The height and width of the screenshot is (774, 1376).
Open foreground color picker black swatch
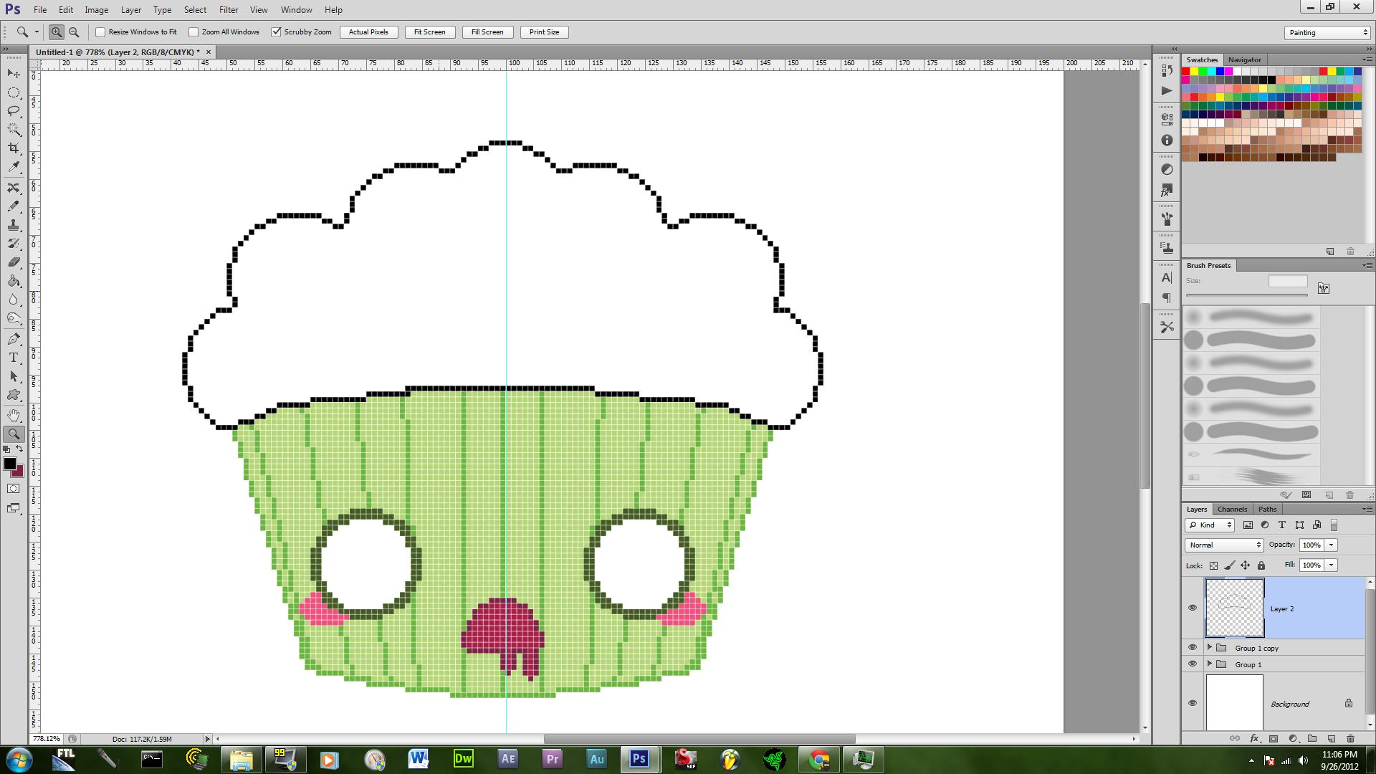tap(9, 464)
